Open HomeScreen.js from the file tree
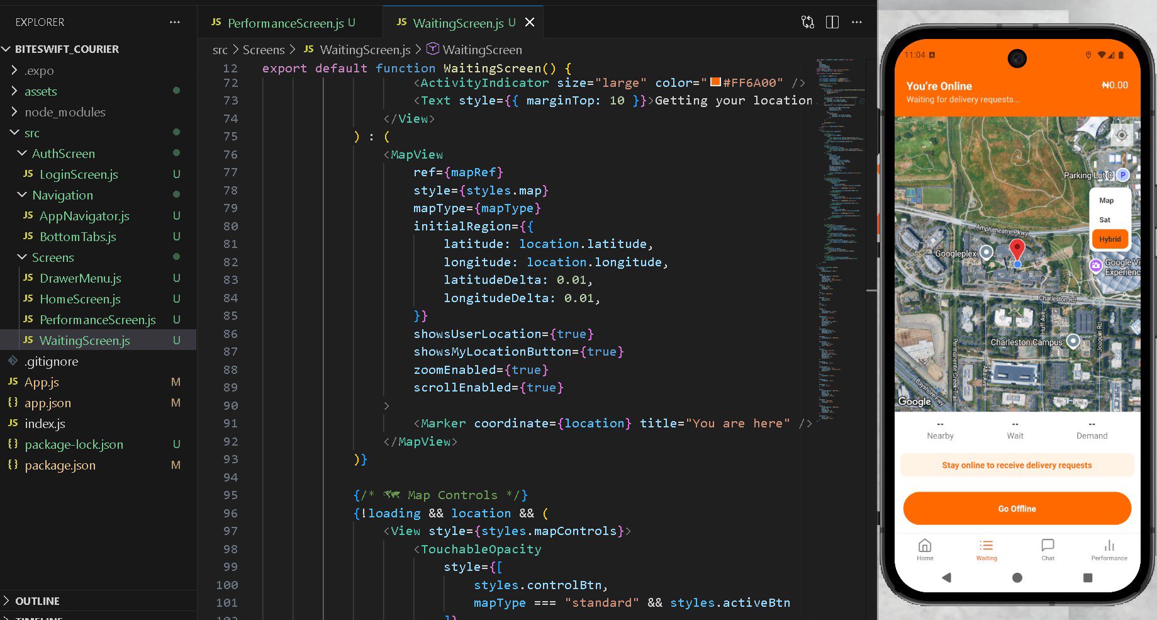 click(x=80, y=299)
